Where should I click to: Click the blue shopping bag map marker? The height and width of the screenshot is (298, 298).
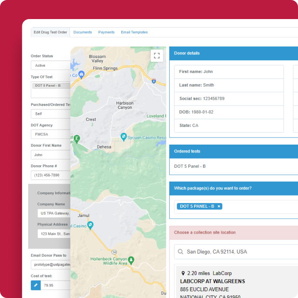coord(81,75)
